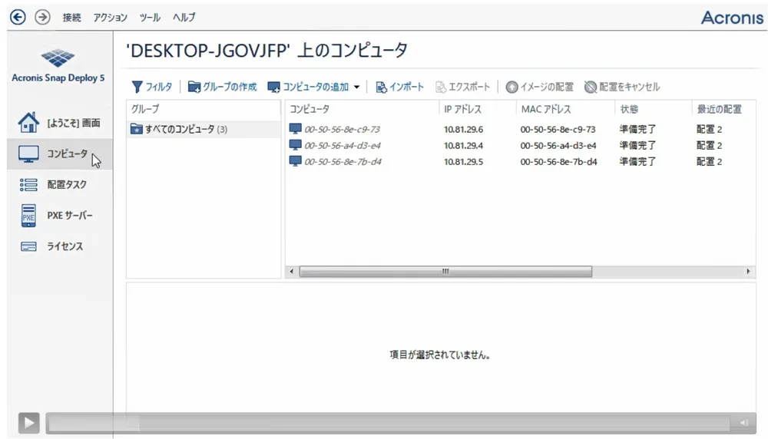Image resolution: width=768 pixels, height=439 pixels.
Task: Click IP address 10.81.29.5
Action: coord(463,162)
